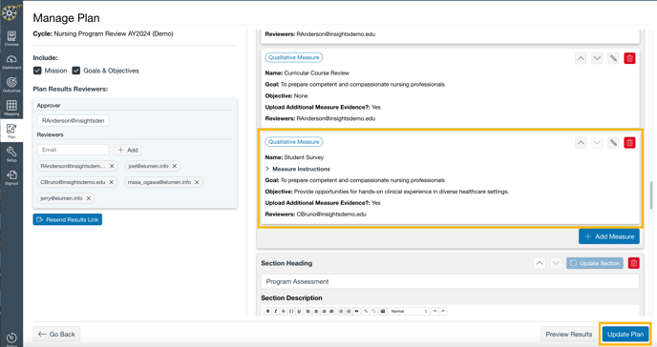Remove joel@elumen.info reviewer chip

[x=175, y=166]
